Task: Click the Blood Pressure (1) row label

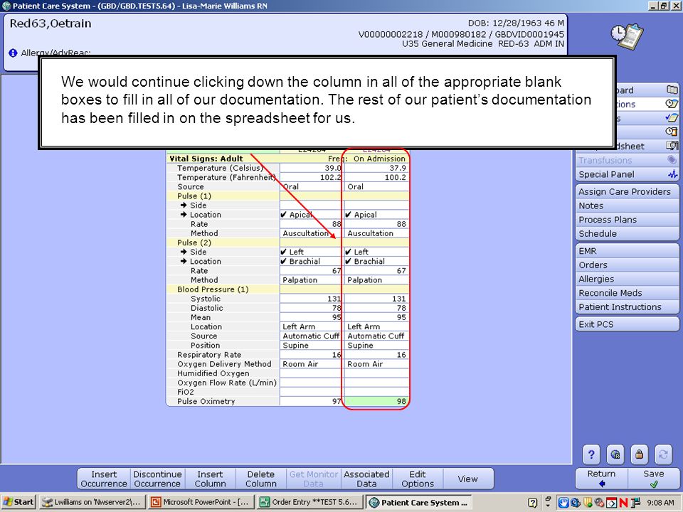Action: click(213, 289)
